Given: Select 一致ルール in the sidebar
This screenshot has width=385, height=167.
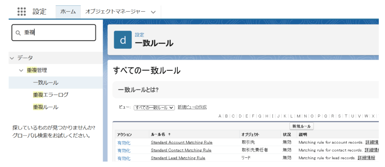Looking at the screenshot, I should (45, 83).
